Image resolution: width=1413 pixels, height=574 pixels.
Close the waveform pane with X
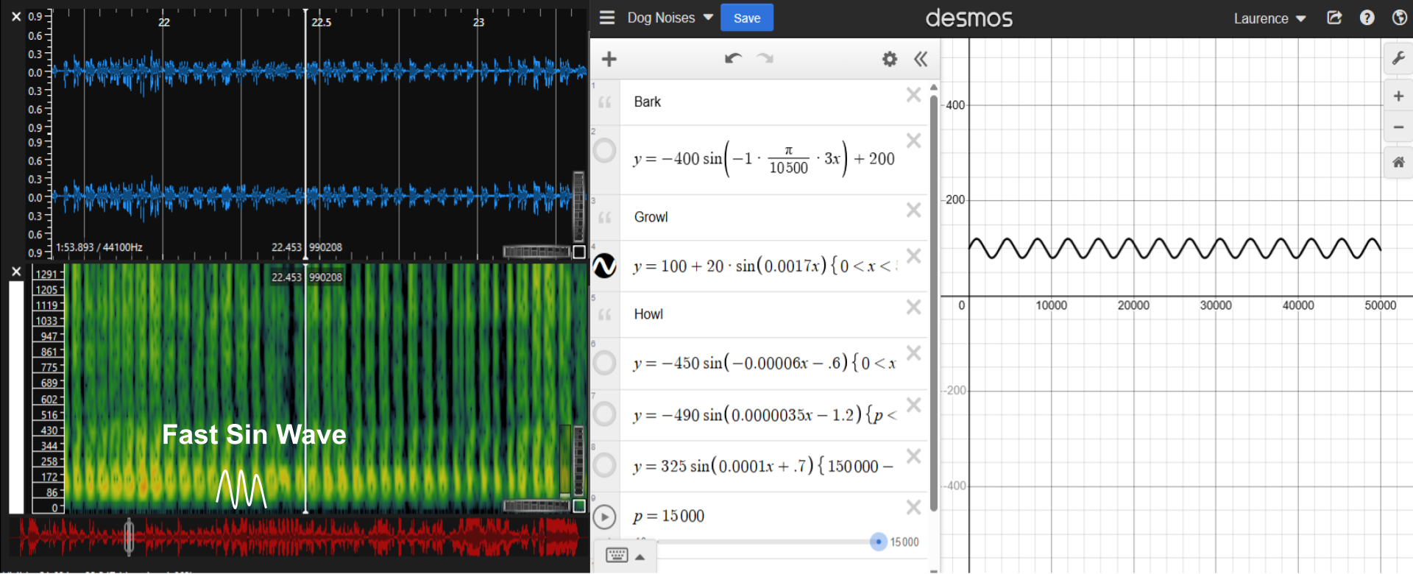(16, 16)
